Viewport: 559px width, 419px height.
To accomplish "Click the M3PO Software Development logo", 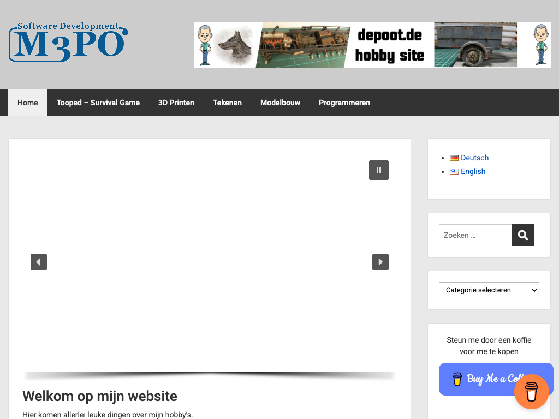I will click(68, 42).
